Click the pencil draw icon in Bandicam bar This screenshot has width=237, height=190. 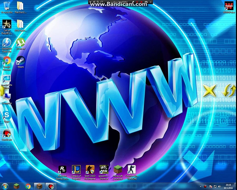pyautogui.click(x=133, y=2)
